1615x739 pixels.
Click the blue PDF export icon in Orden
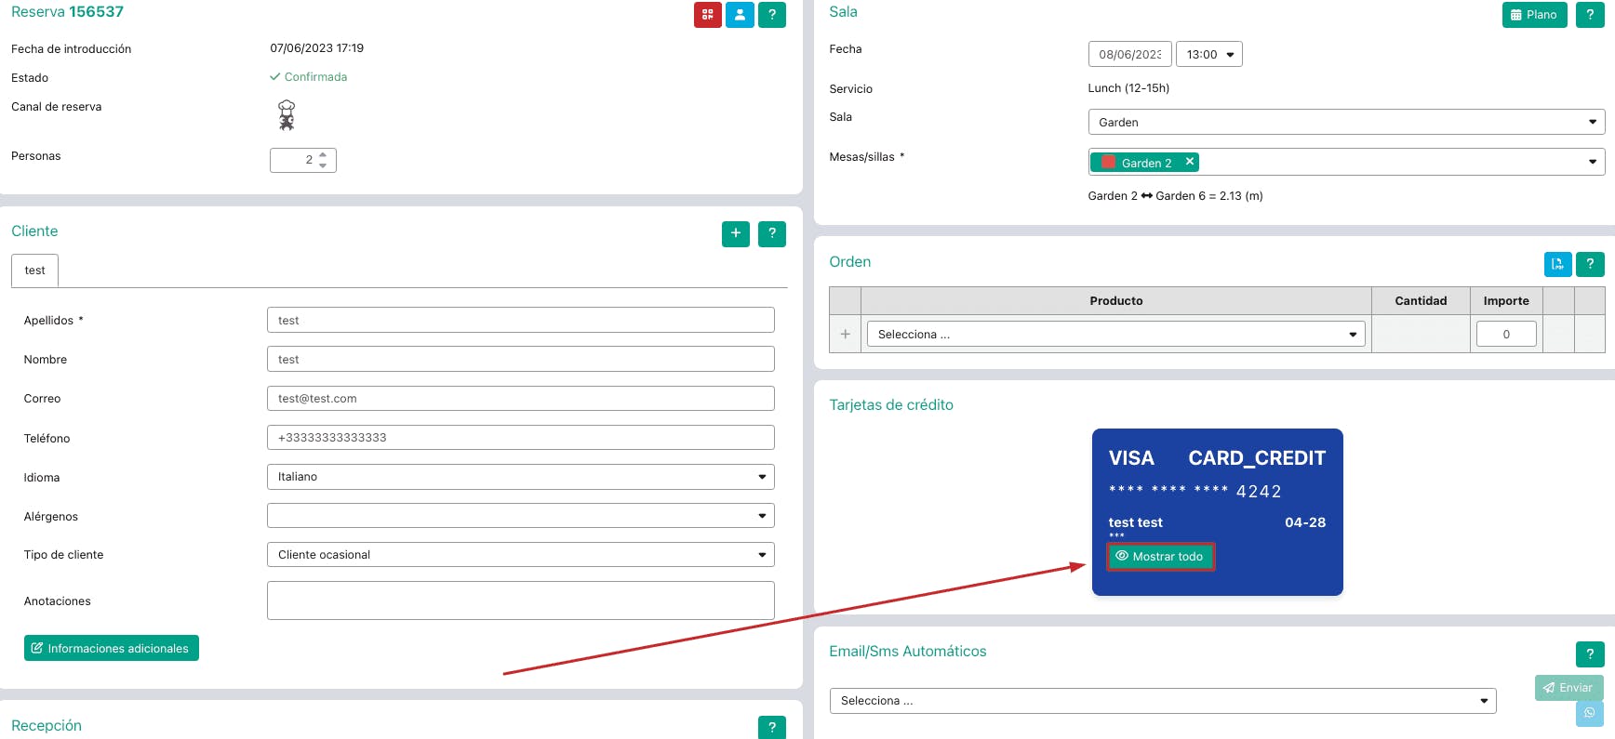pyautogui.click(x=1558, y=264)
